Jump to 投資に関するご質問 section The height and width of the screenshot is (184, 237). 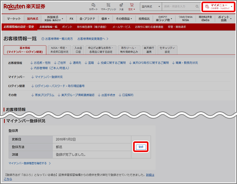(x=111, y=63)
